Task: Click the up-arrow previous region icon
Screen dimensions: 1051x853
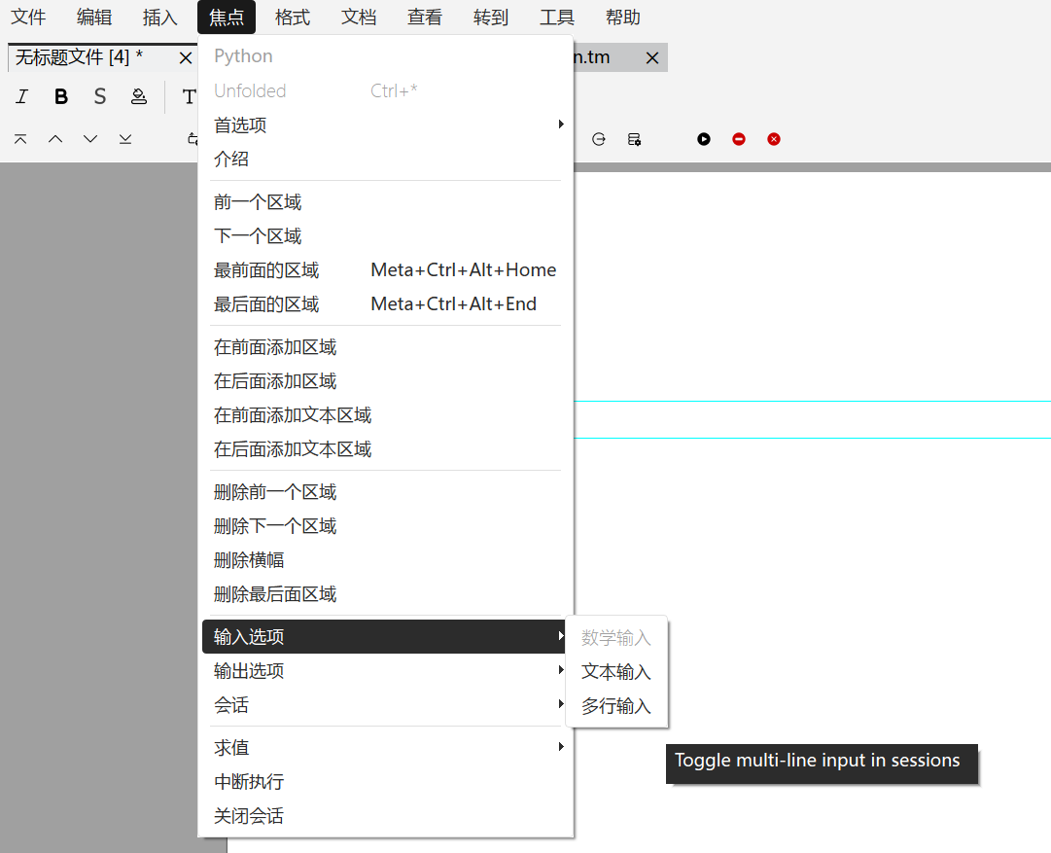Action: click(x=55, y=139)
